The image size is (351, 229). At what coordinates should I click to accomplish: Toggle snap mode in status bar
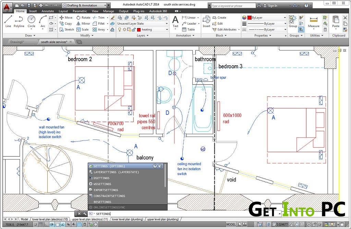click(35, 224)
